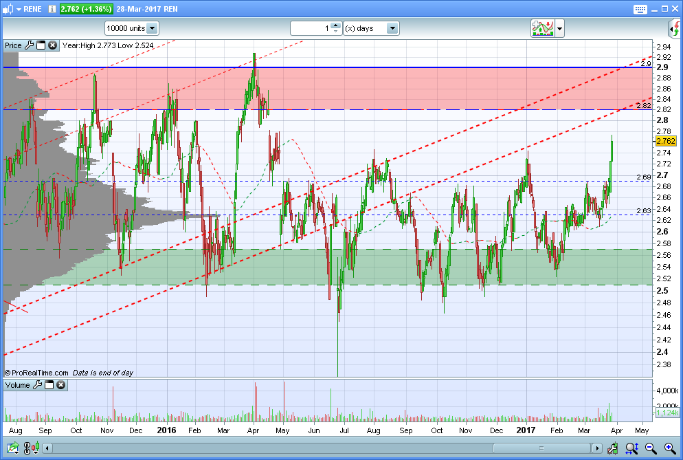Open Volume panel wrench settings
683x460 pixels.
pyautogui.click(x=37, y=385)
